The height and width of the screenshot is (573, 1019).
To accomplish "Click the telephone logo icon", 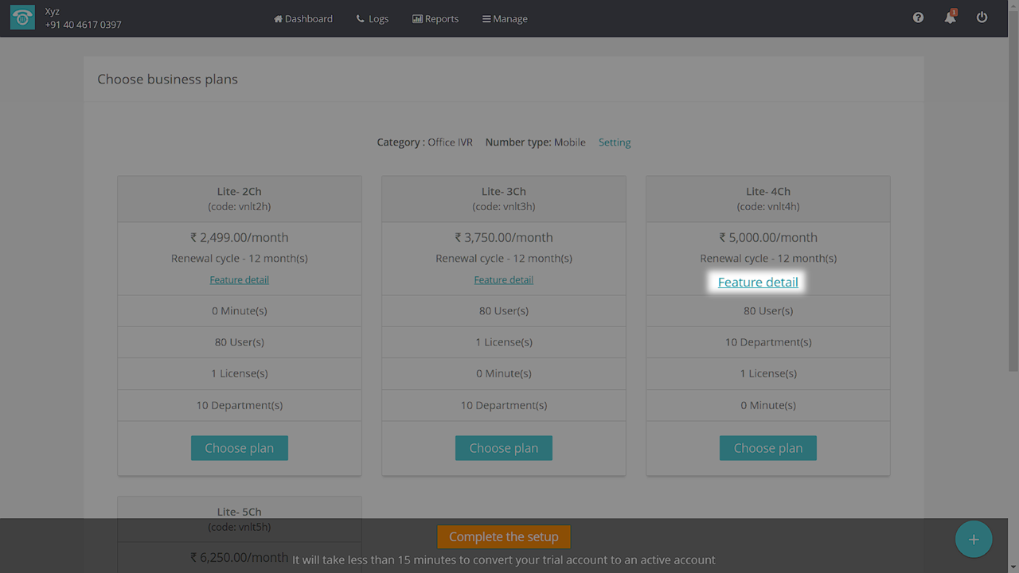I will 22,18.
